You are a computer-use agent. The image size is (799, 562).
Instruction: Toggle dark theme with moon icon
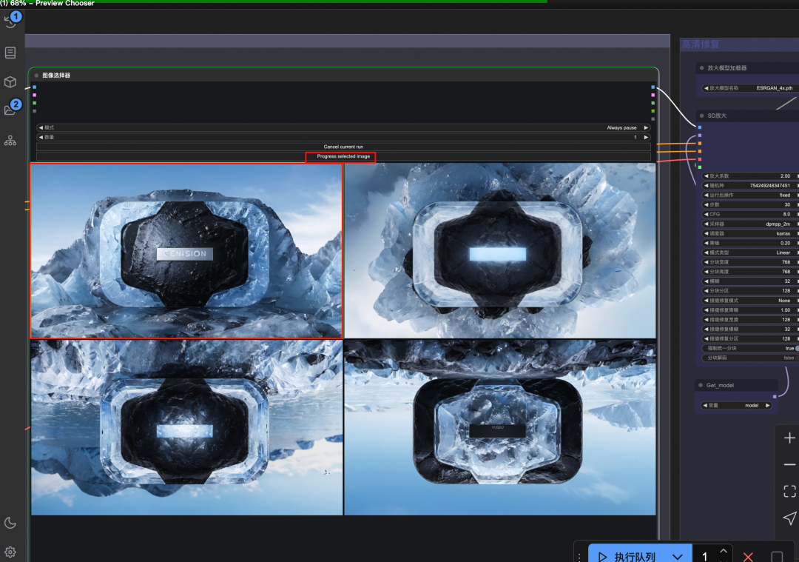point(10,523)
